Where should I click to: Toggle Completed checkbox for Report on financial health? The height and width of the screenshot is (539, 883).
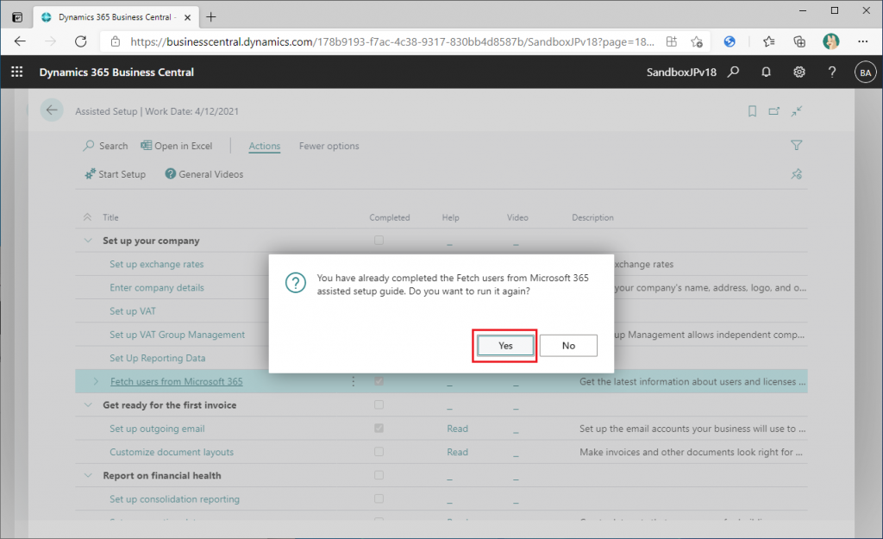click(x=379, y=475)
